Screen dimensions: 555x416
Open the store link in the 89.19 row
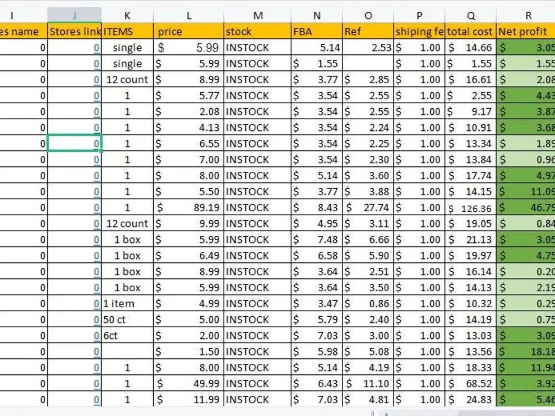point(97,207)
